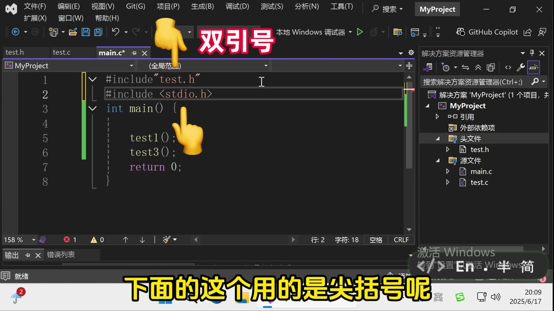Screen dimensions: 554x311
Task: Open Properties wrench icon
Action: click(521, 67)
